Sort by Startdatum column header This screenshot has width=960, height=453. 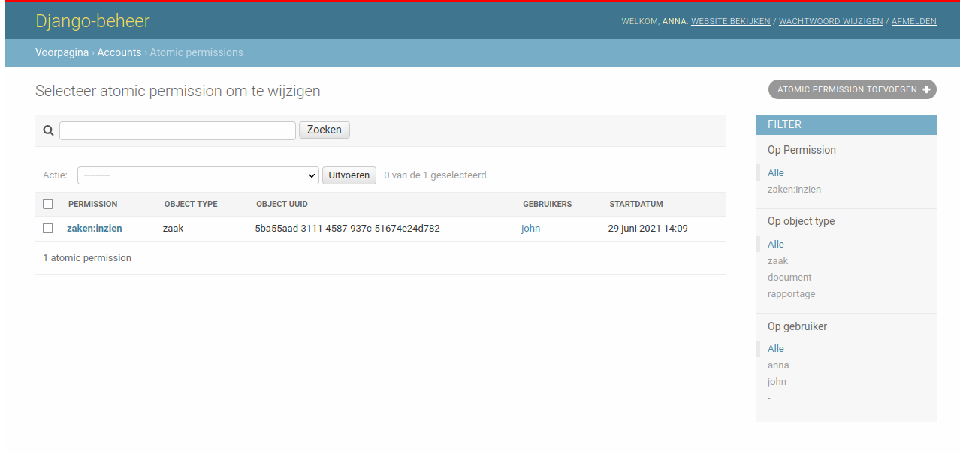(x=636, y=204)
